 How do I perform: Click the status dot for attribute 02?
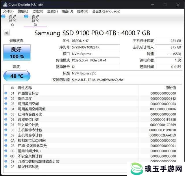coord(6,98)
